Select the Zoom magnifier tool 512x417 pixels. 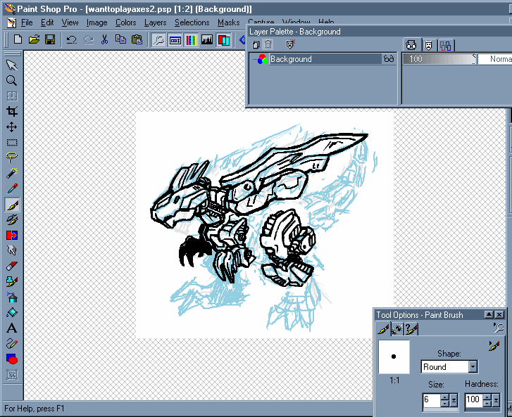coord(12,81)
